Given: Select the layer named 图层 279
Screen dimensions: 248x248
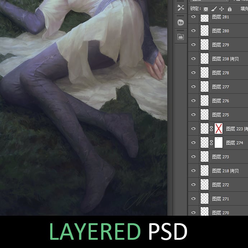Looking at the screenshot, I should click(x=220, y=45).
